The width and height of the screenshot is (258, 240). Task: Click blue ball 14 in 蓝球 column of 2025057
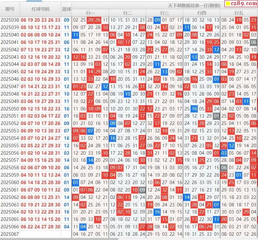(x=66, y=160)
